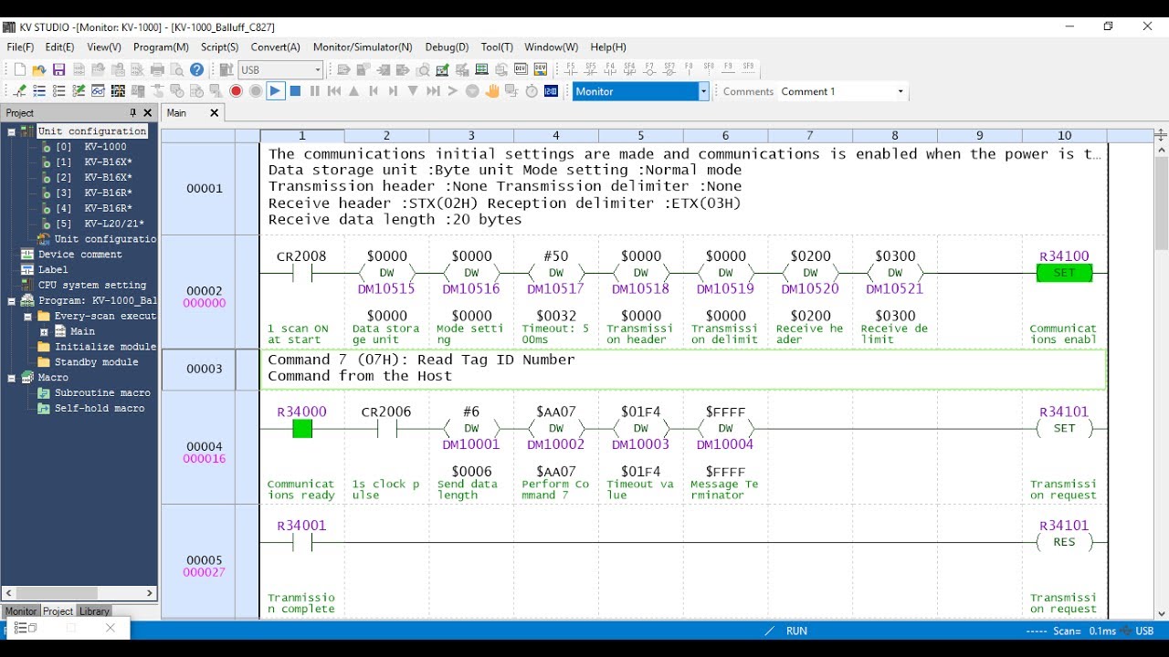This screenshot has height=657, width=1169.
Task: Switch to the Monitor bottom tab
Action: (x=21, y=611)
